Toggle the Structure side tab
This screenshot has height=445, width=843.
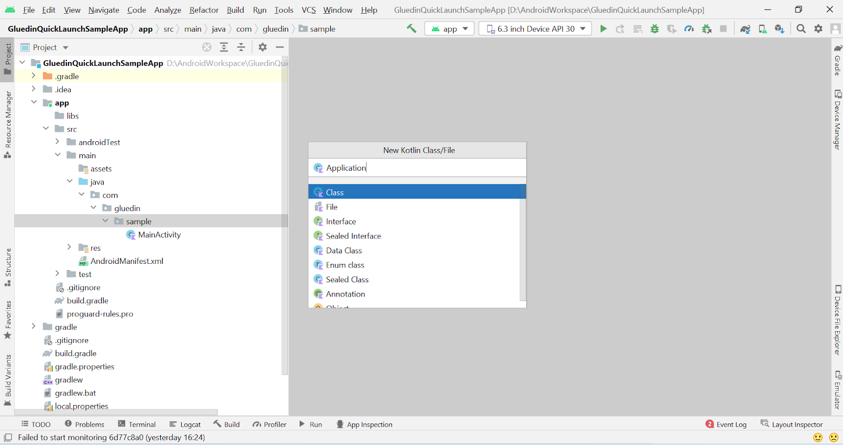click(x=7, y=266)
